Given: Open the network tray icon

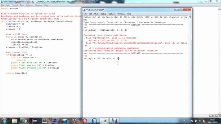Looking at the screenshot, I should [x=200, y=121].
